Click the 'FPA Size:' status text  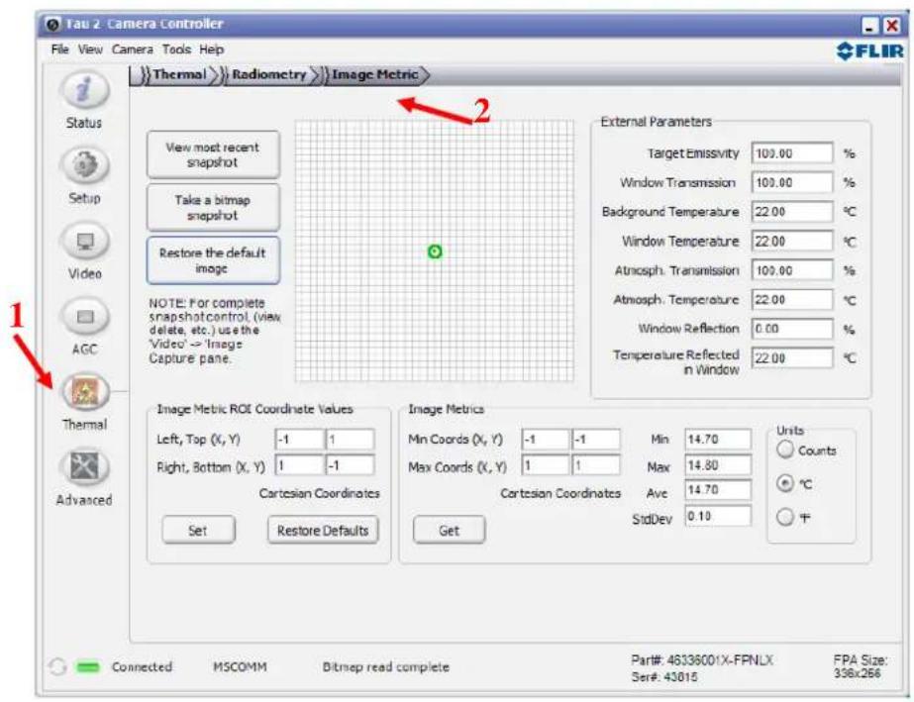(861, 660)
